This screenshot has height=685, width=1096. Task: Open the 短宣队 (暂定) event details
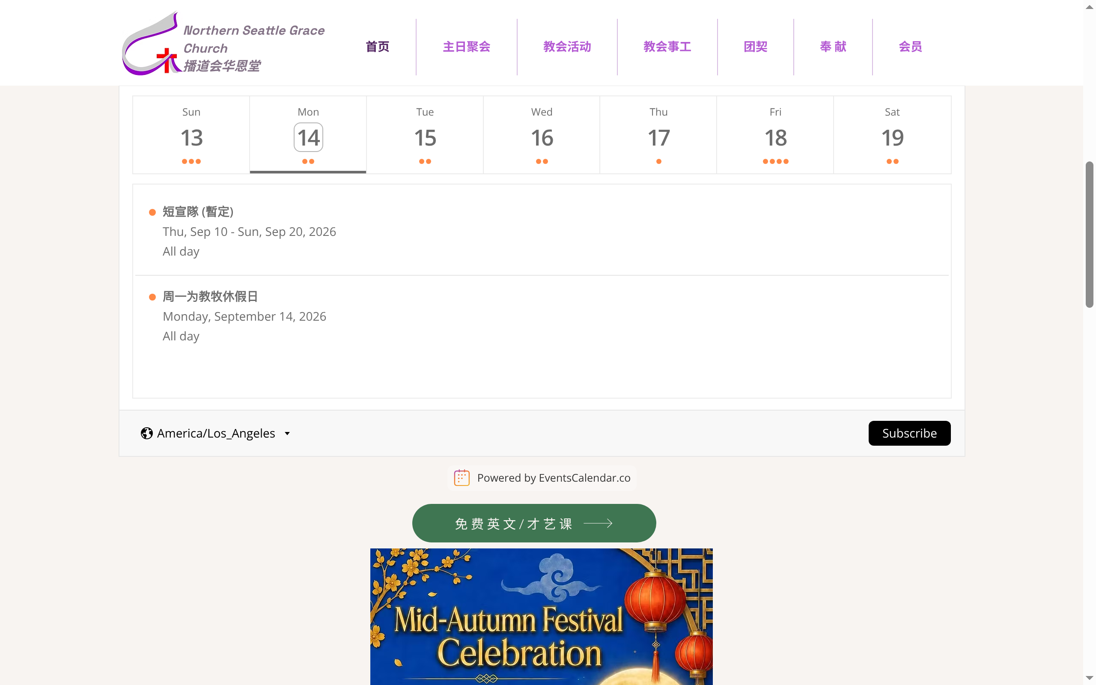[198, 211]
